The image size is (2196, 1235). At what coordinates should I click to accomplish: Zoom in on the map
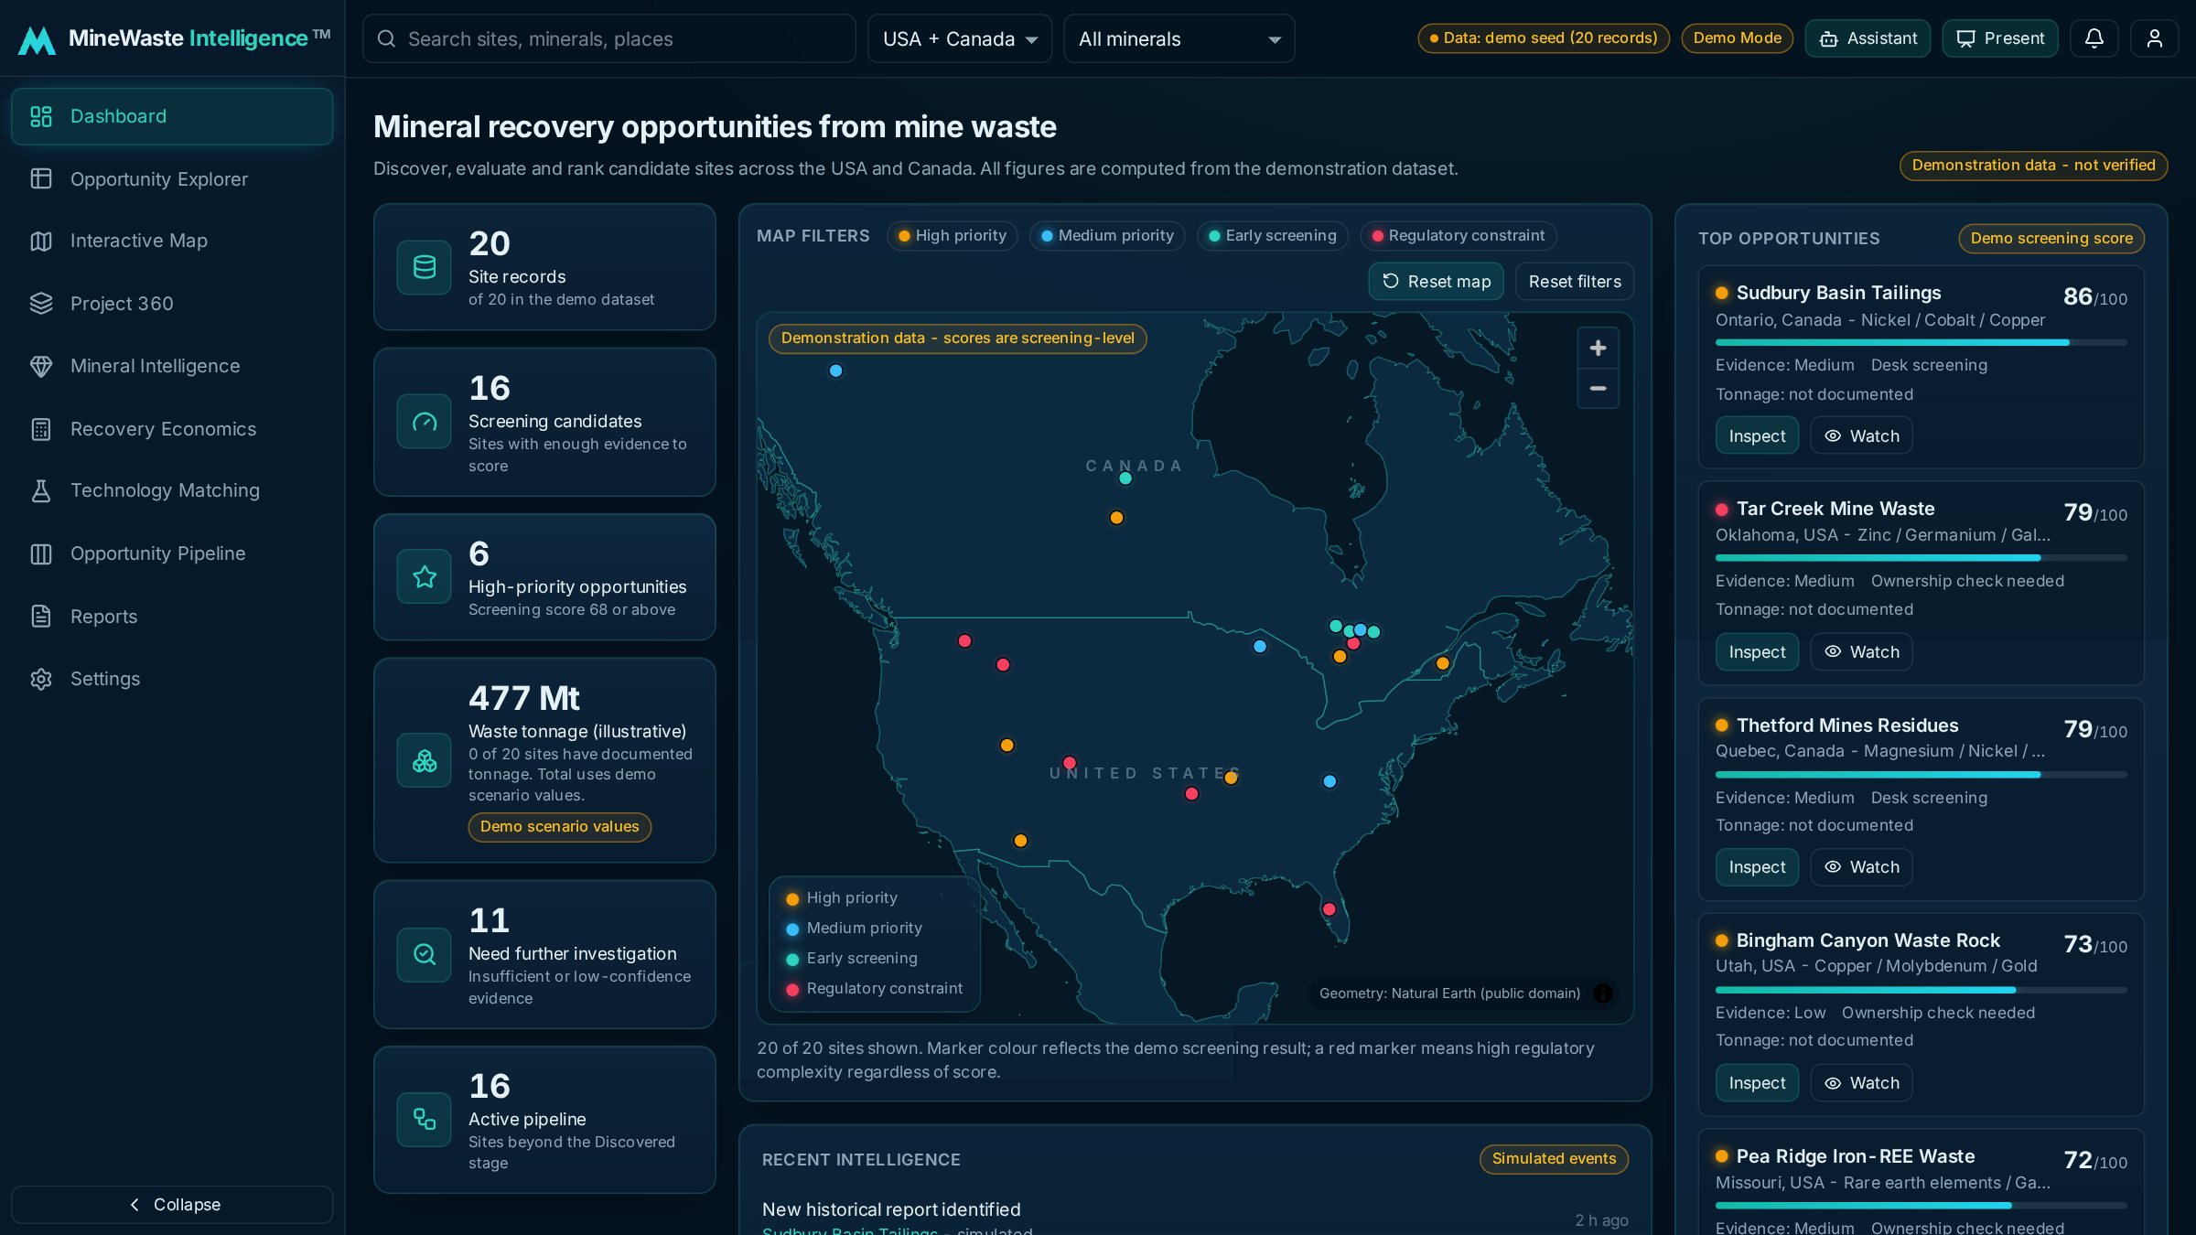click(1598, 349)
